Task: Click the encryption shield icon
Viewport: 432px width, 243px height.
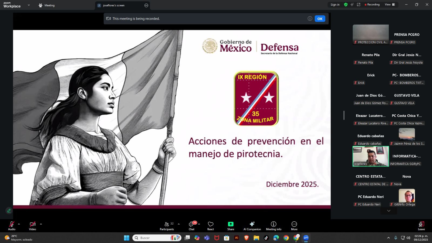Action: click(x=346, y=5)
